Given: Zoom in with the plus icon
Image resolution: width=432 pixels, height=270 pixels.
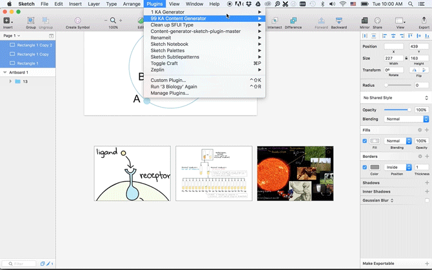Looking at the screenshot, I should (x=121, y=21).
